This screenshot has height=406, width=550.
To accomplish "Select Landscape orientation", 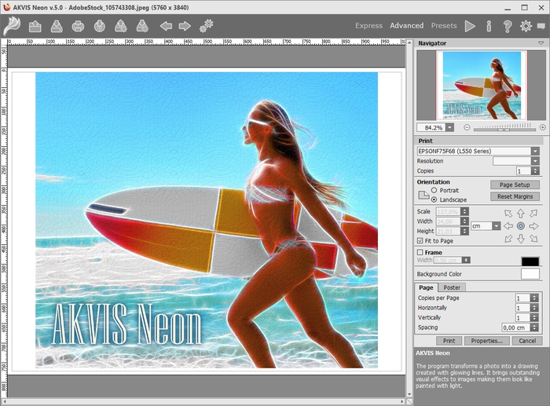I will tap(434, 199).
